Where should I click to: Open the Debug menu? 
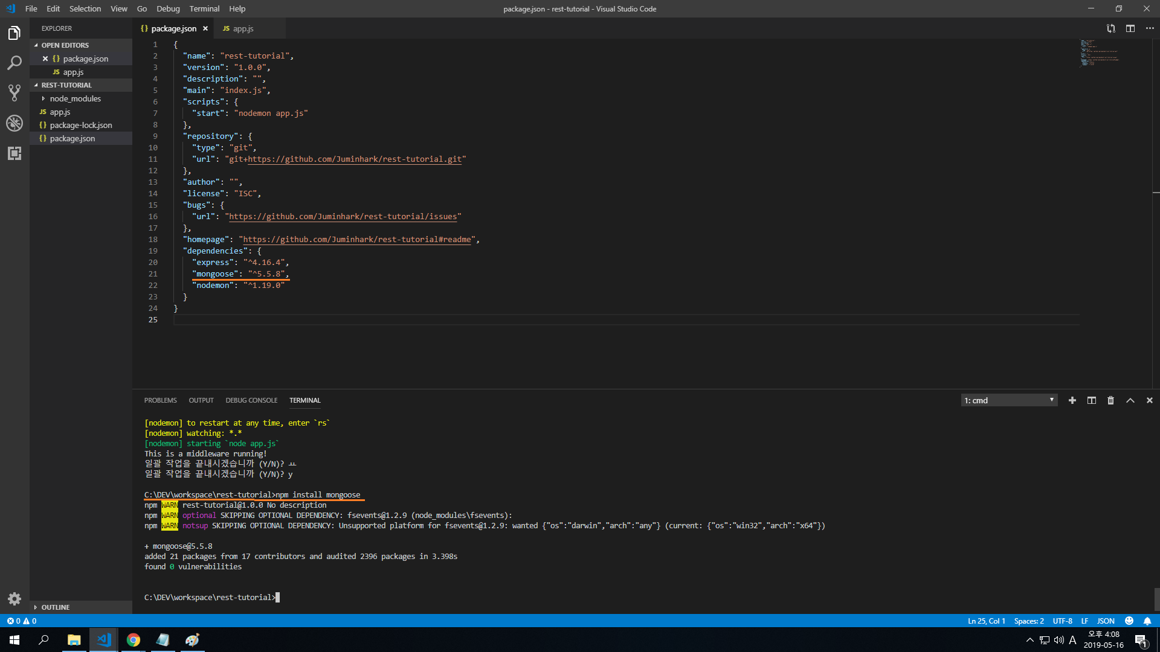pyautogui.click(x=168, y=8)
